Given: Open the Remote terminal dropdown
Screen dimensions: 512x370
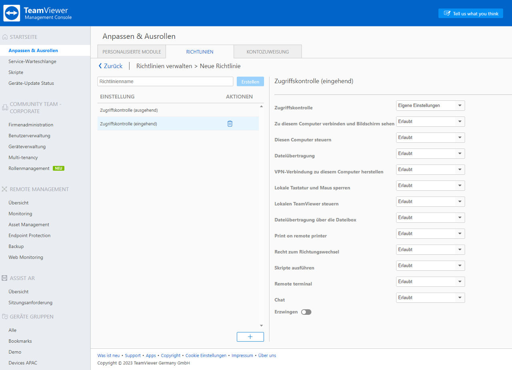Looking at the screenshot, I should 430,282.
